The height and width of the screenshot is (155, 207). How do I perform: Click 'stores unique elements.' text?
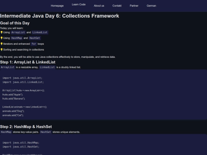pyautogui.click(x=66, y=132)
